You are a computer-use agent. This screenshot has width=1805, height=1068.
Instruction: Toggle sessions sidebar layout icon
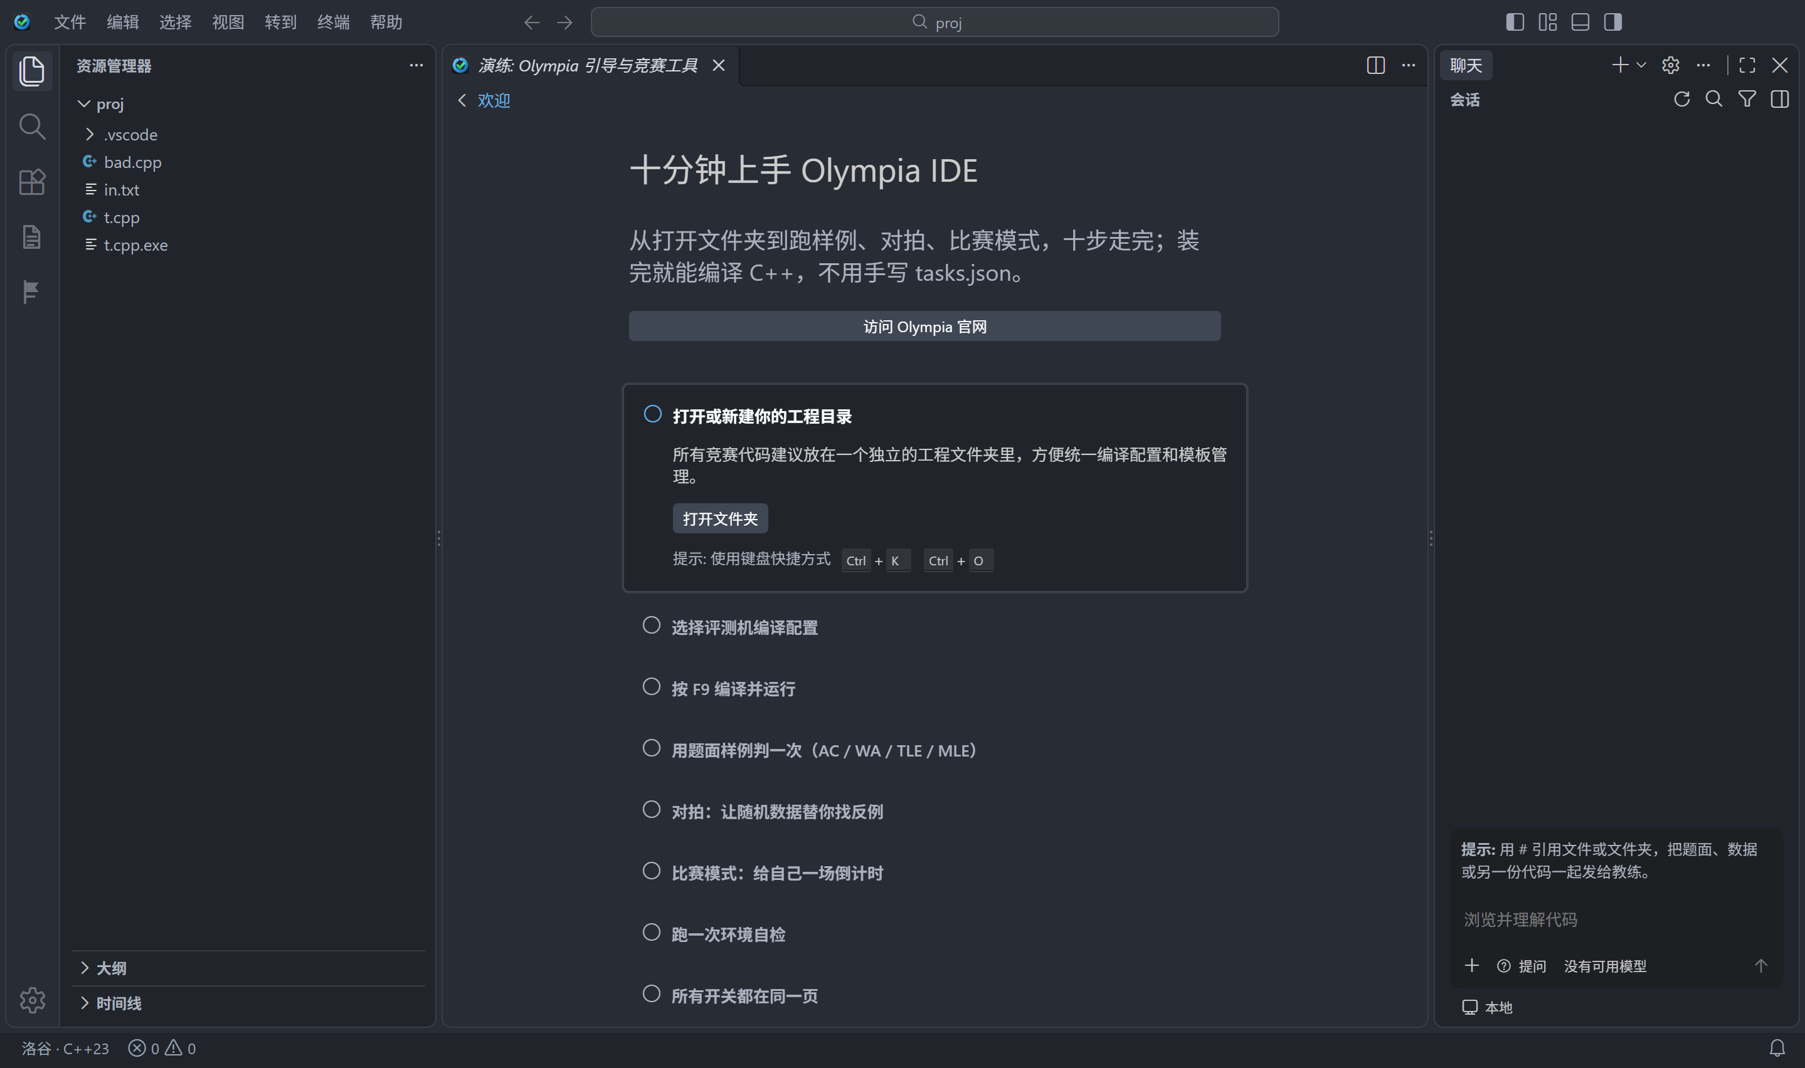1780,99
